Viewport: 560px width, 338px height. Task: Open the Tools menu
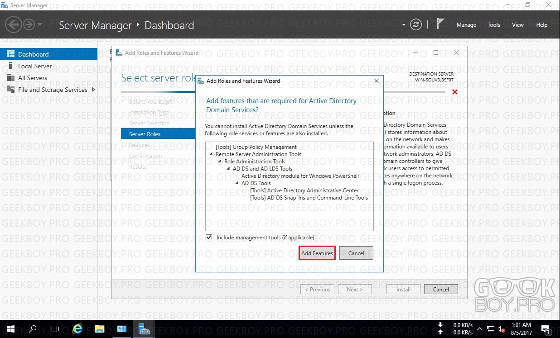494,25
